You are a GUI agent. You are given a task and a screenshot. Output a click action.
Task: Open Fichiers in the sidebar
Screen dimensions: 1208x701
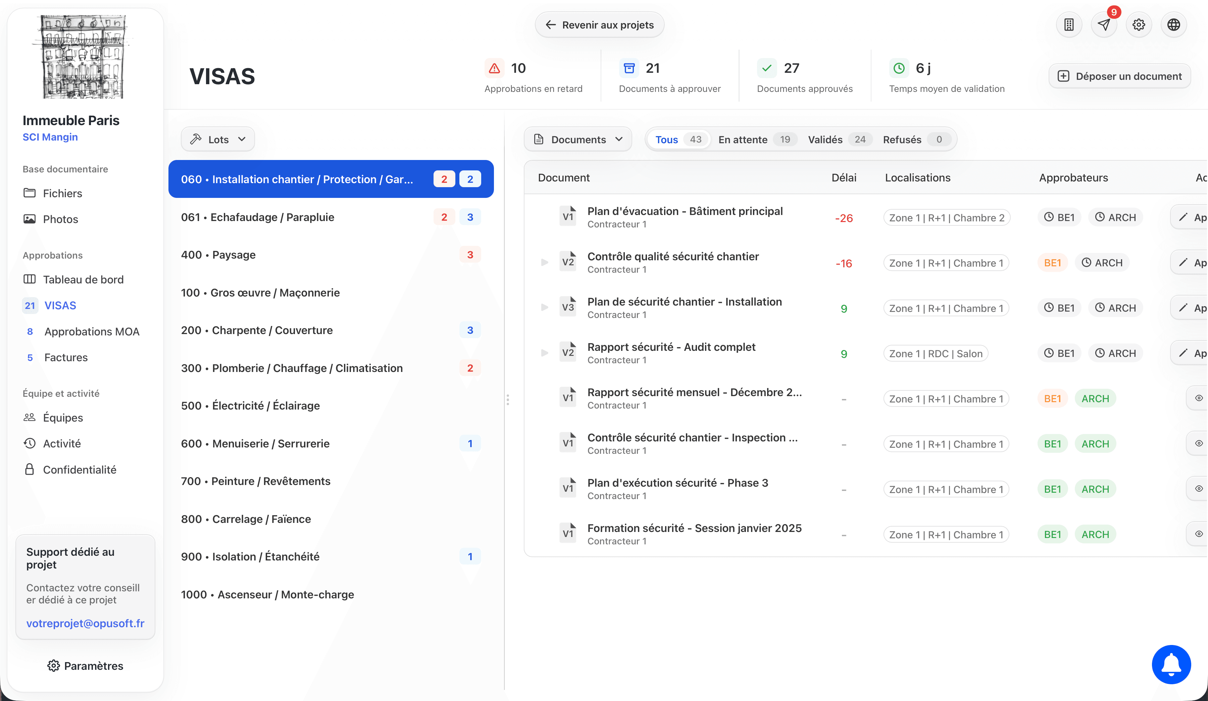[62, 193]
